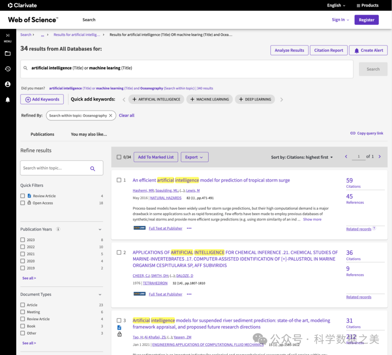Click the Citation Report button

pyautogui.click(x=328, y=50)
